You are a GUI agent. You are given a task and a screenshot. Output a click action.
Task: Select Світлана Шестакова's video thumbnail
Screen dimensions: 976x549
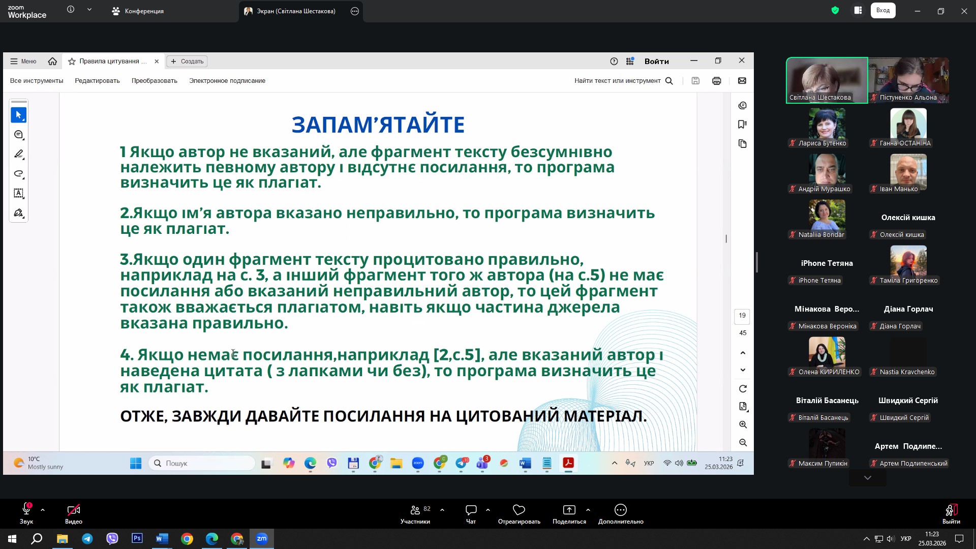point(827,80)
